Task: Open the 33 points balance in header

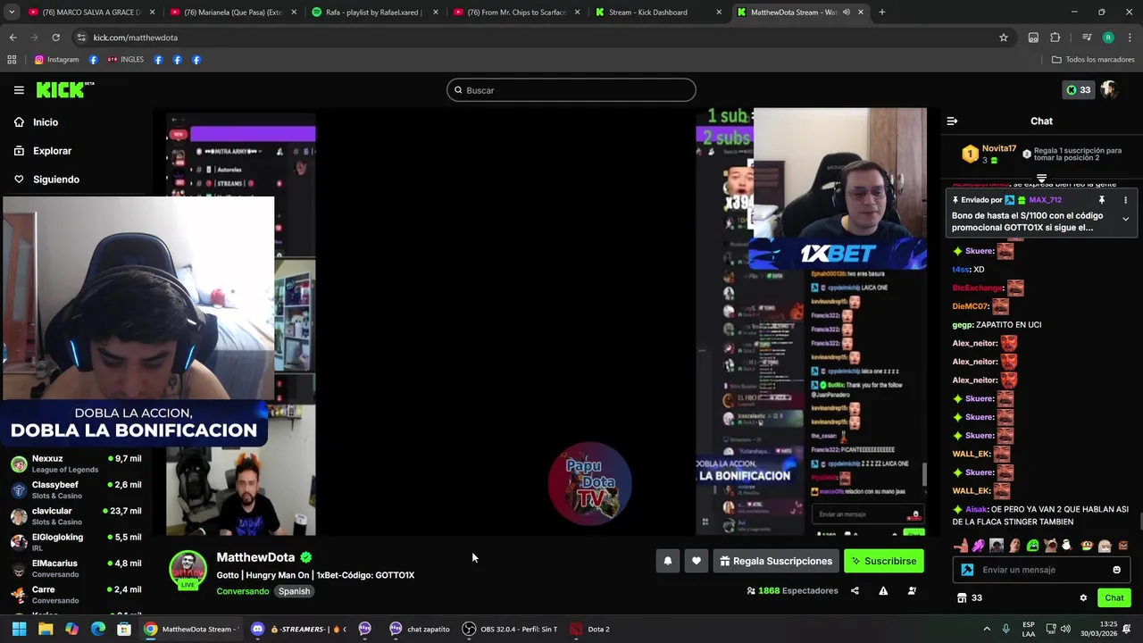Action: (1079, 89)
